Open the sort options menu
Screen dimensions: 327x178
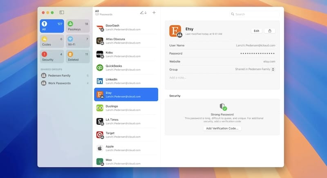pos(143,13)
